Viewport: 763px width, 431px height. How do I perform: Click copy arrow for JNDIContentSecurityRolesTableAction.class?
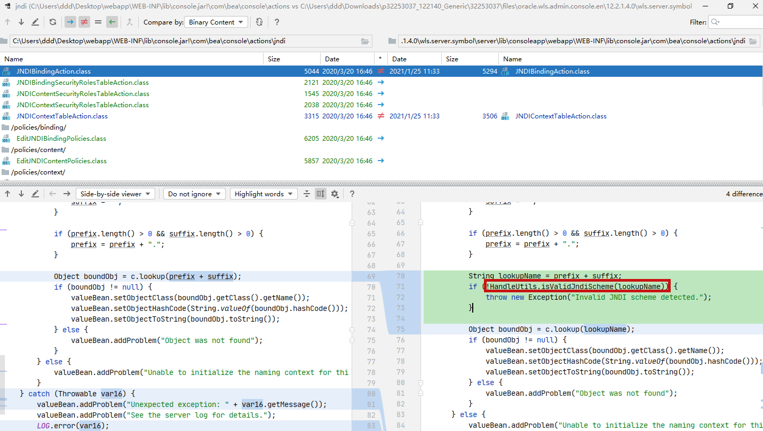(381, 93)
